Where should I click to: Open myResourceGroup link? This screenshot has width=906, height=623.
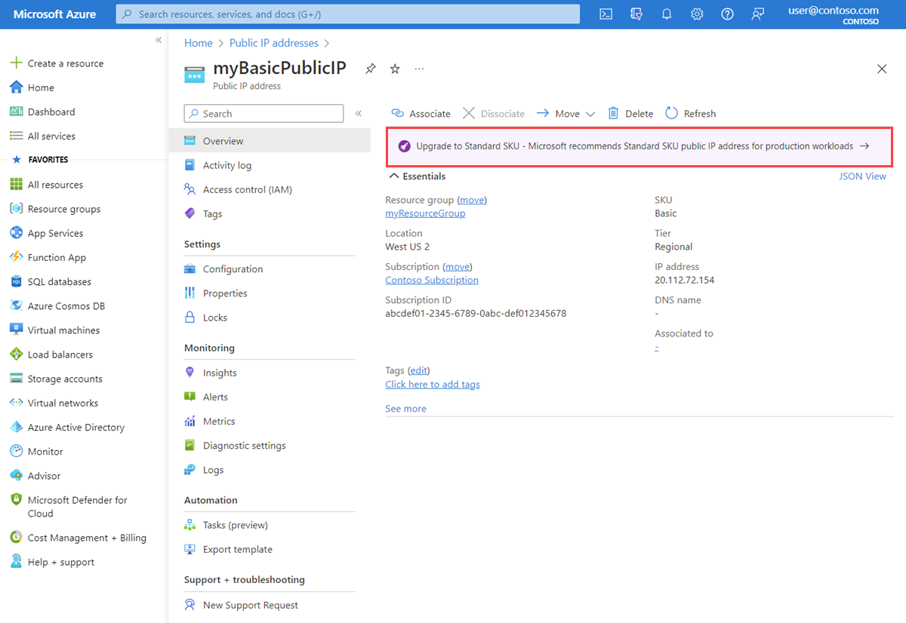coord(425,213)
